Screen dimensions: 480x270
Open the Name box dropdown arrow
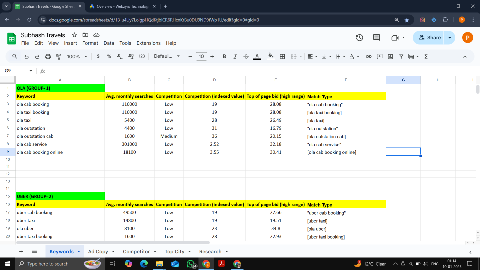(x=31, y=71)
